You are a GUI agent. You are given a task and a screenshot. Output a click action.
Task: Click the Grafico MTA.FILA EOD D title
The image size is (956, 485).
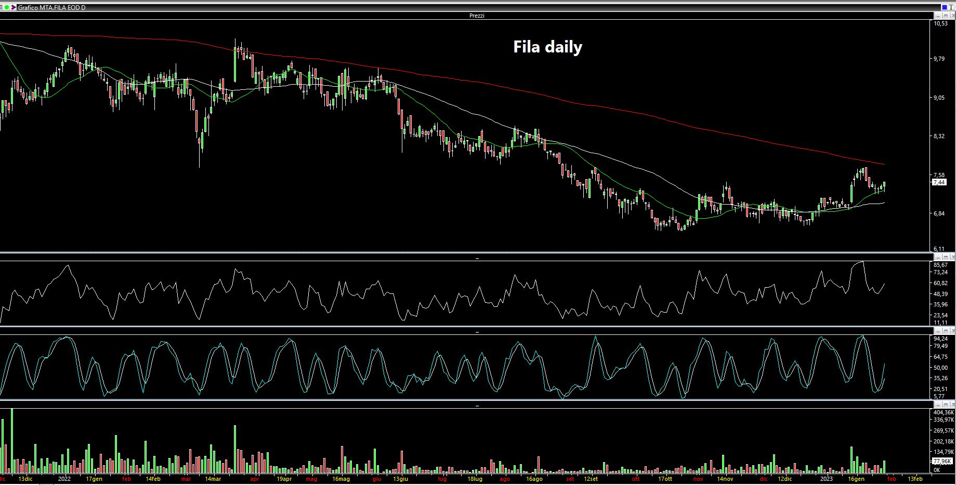[x=52, y=8]
